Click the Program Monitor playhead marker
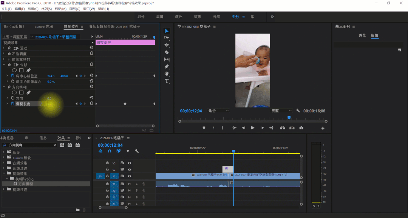 (x=289, y=118)
